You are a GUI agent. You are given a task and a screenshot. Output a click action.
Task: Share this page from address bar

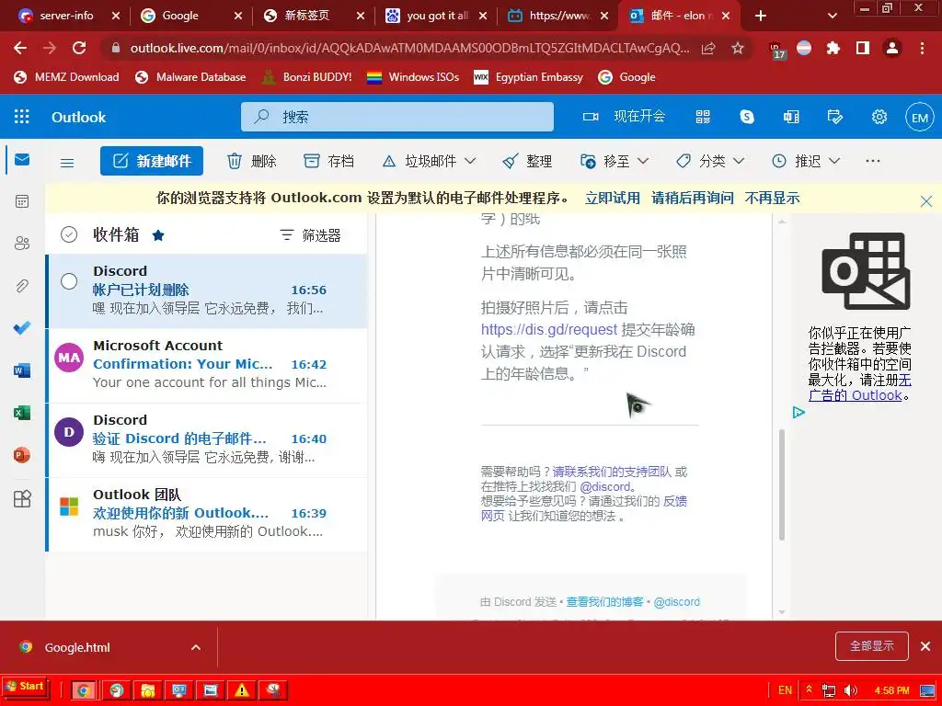coord(708,48)
